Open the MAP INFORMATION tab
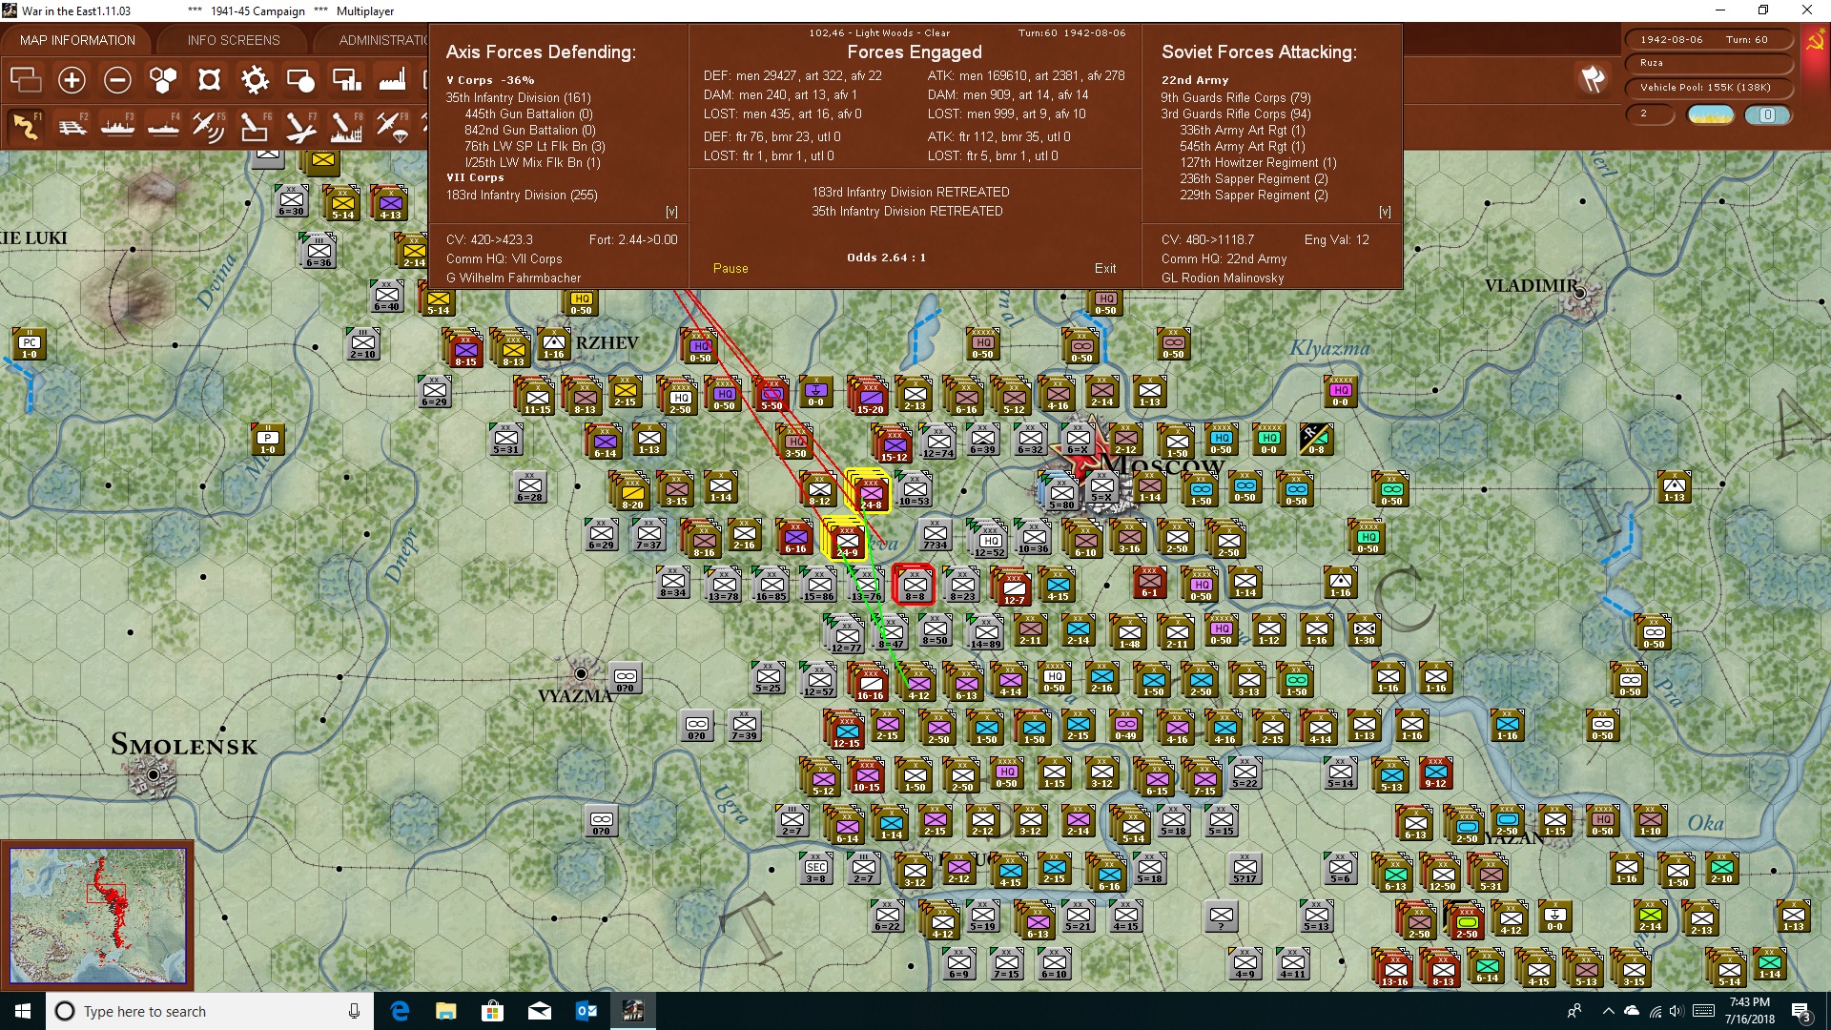 pyautogui.click(x=77, y=40)
